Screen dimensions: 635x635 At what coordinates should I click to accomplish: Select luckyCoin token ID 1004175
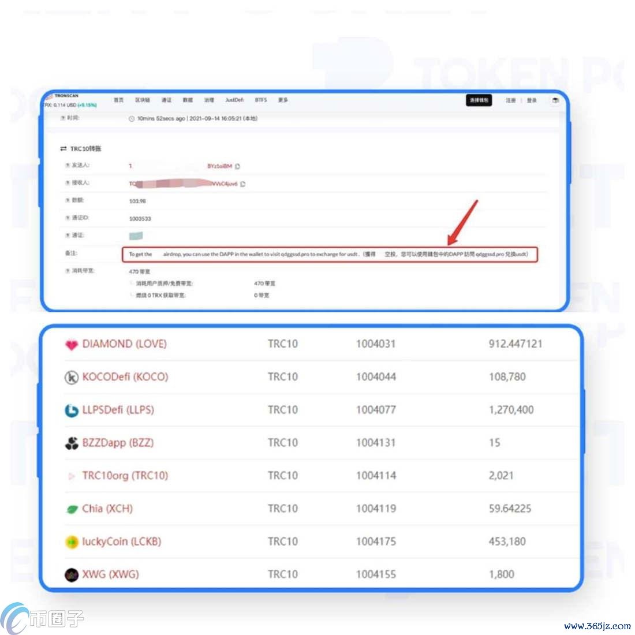[x=376, y=541]
